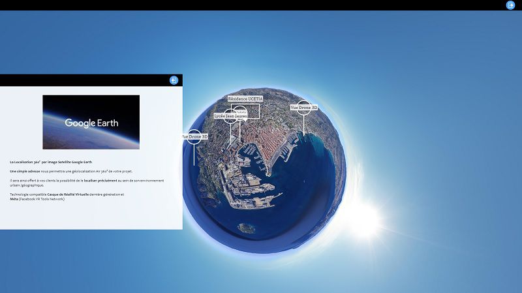
Task: Click the pin stem under left Vue Drone 3D
Action: tap(194, 154)
